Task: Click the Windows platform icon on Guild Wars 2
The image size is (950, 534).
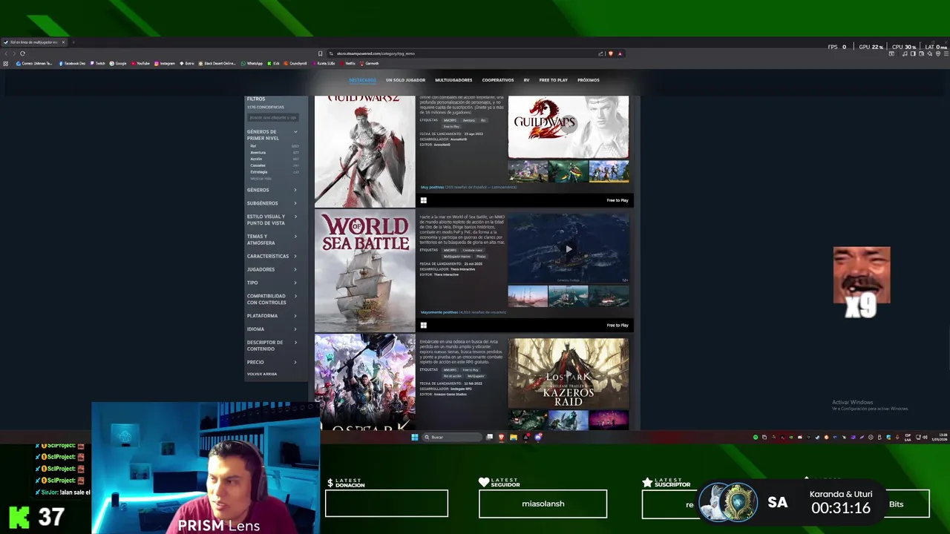Action: tap(424, 200)
